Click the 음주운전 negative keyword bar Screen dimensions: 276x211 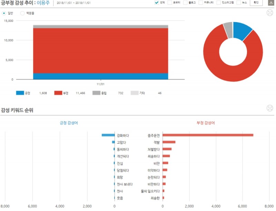(208, 135)
